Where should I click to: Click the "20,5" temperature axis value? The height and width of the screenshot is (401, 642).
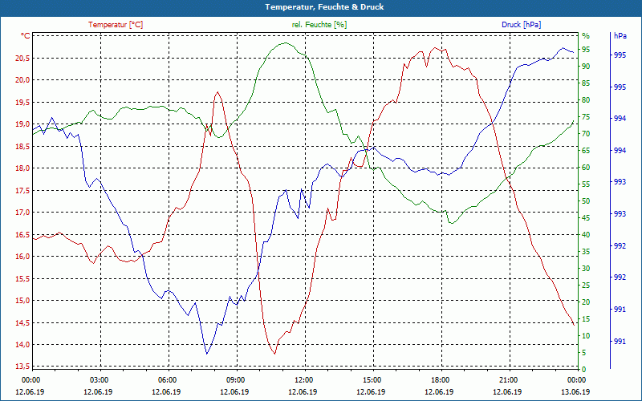tap(22, 59)
